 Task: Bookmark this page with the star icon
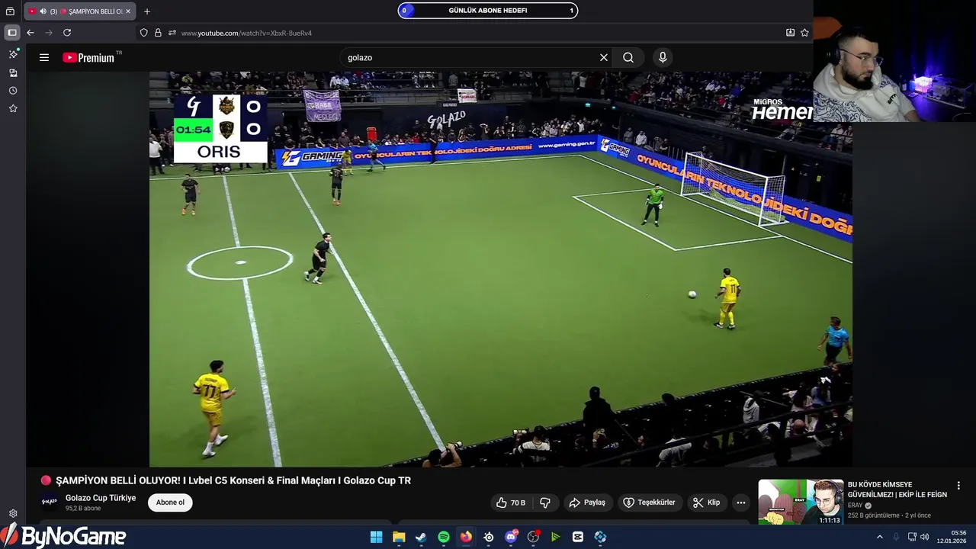(x=804, y=33)
